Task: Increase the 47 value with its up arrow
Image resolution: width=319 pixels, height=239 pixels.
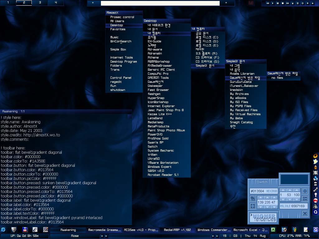Action: [x=274, y=197]
